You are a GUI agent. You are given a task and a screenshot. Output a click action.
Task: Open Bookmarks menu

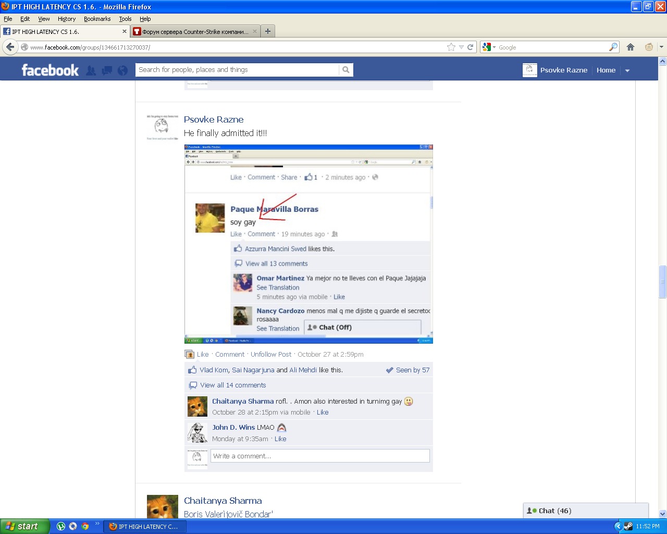(x=97, y=19)
